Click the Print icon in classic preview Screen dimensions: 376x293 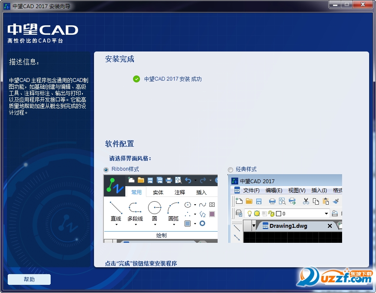(x=272, y=201)
